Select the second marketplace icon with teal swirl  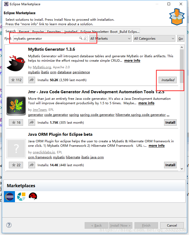(21, 197)
